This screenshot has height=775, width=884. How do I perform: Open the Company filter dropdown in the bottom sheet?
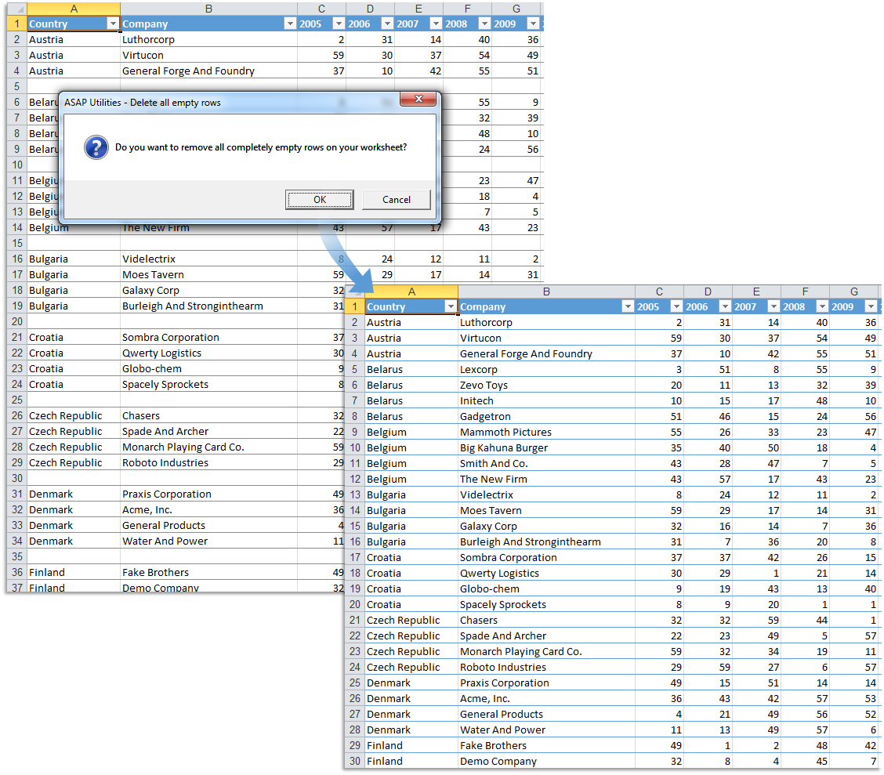pyautogui.click(x=628, y=306)
